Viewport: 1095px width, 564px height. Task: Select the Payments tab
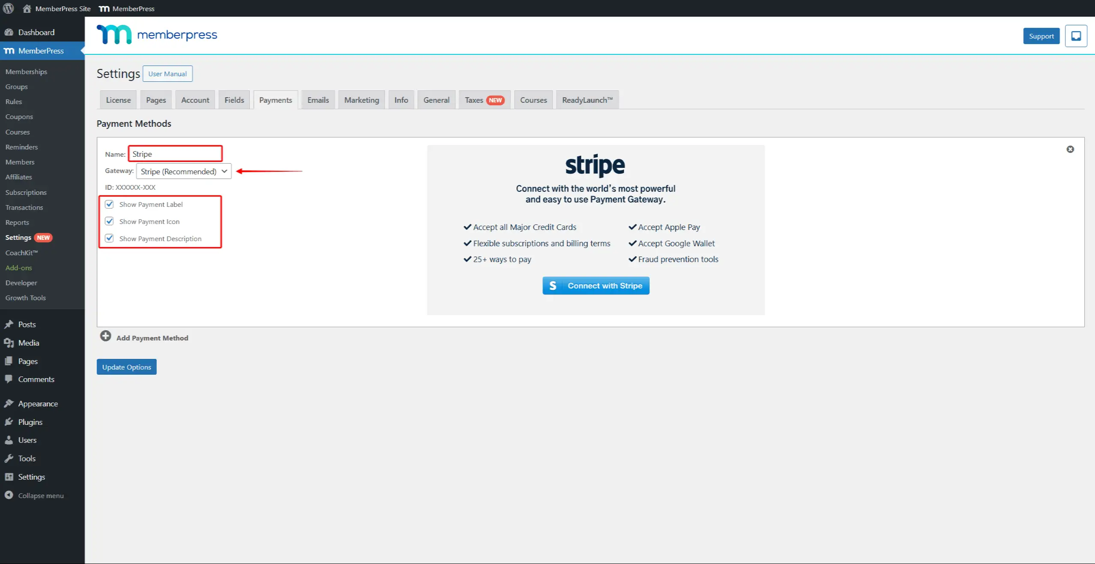click(275, 100)
